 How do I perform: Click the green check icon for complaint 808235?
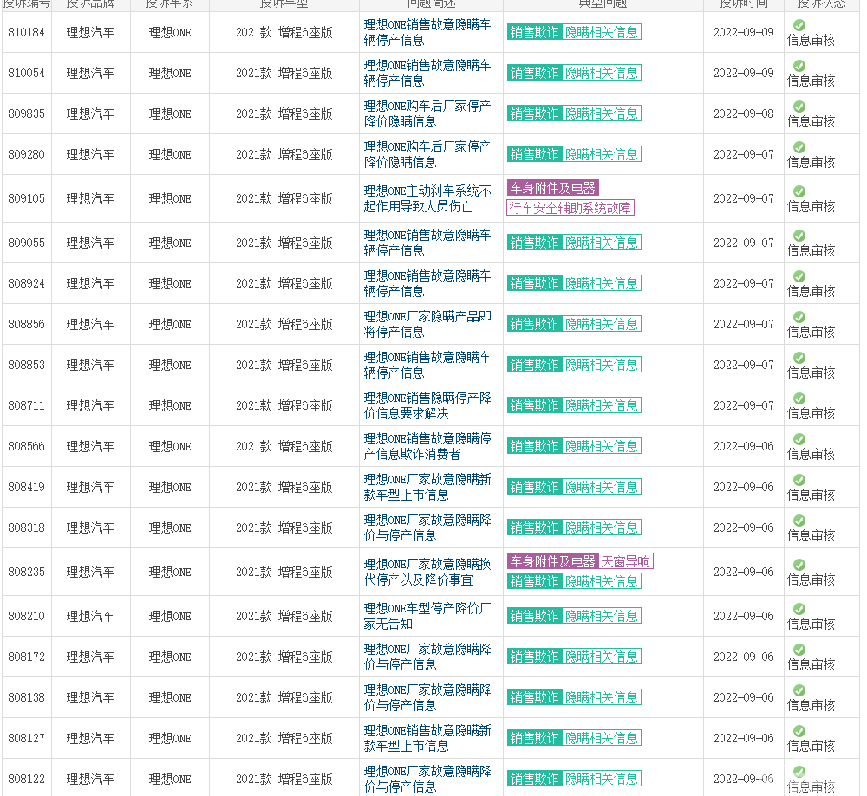point(799,565)
